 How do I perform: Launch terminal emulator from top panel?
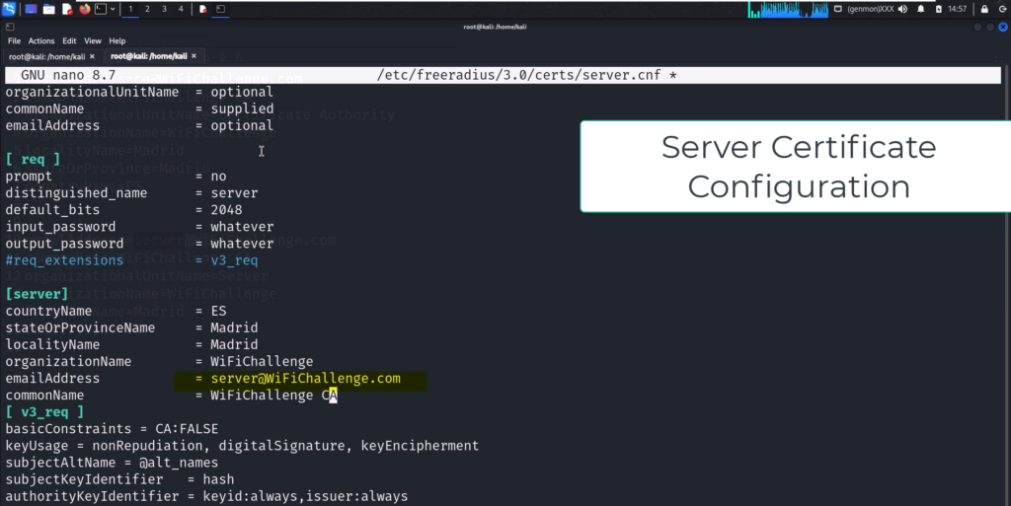[x=100, y=9]
